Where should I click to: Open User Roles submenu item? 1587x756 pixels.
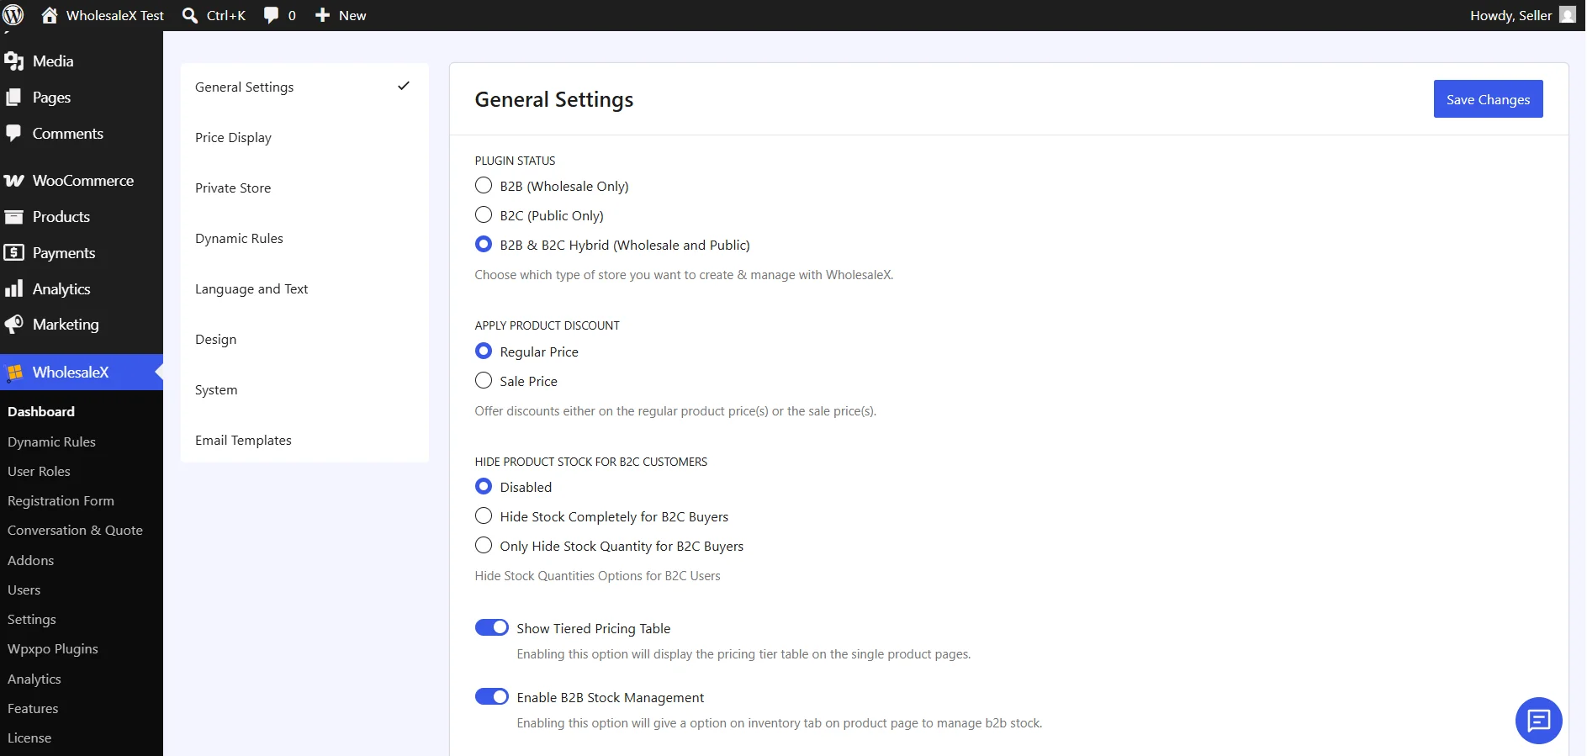click(x=82, y=471)
